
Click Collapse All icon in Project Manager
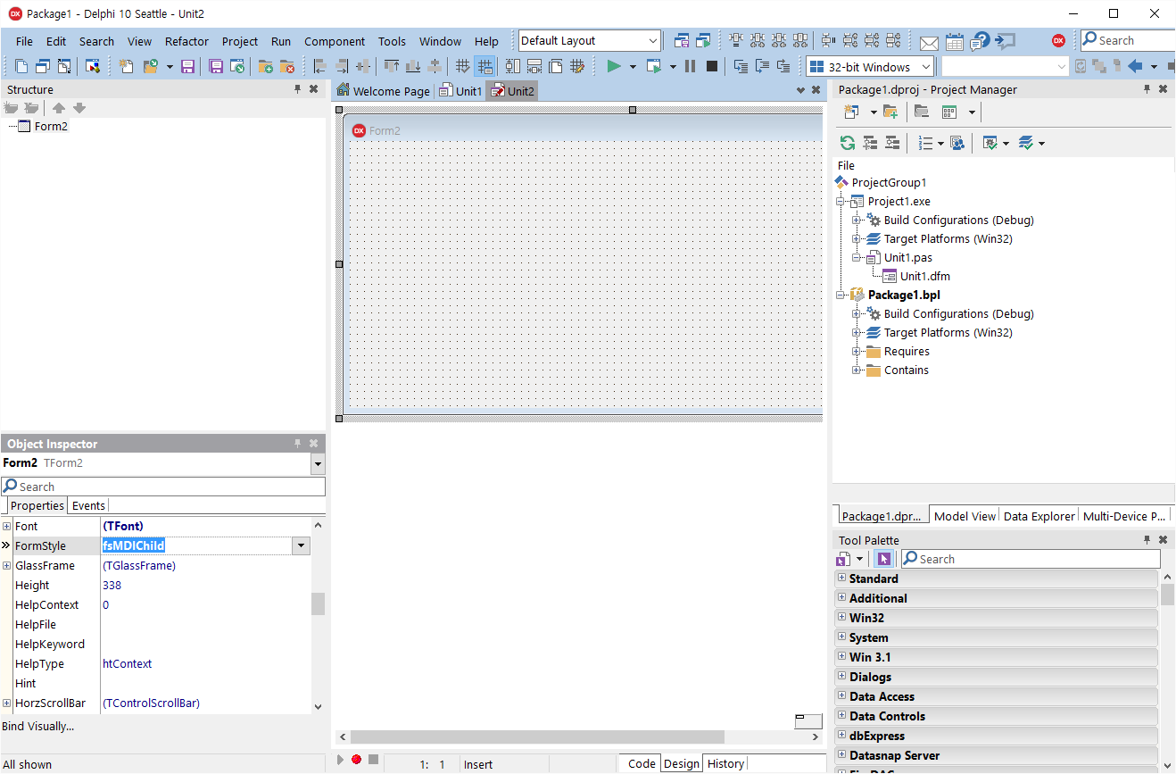click(891, 143)
